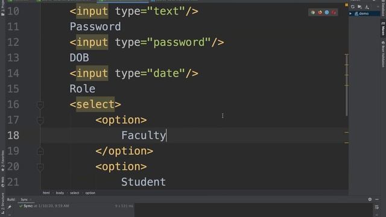
Task: Click line number 18 in gutter
Action: pos(13,136)
